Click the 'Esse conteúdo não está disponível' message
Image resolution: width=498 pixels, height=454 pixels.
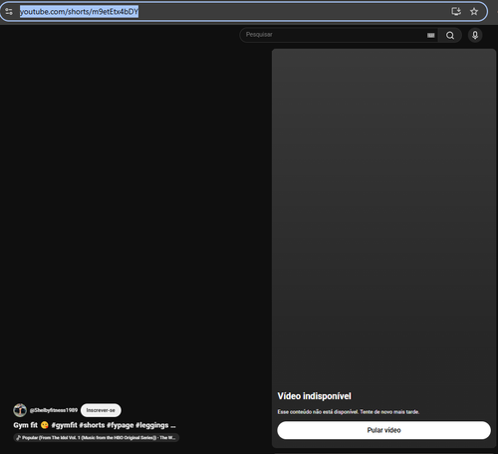(x=349, y=412)
